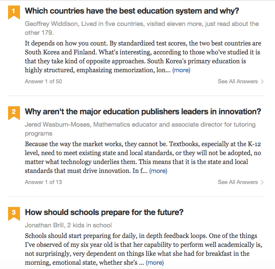
Task: Open question about best education system countries
Action: click(132, 11)
